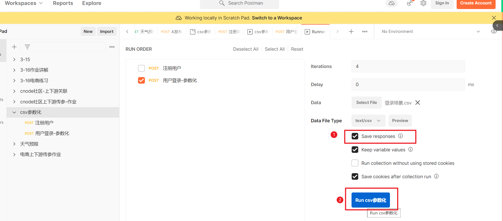
Task: Collapse the csv参数化 collection
Action: pyautogui.click(x=14, y=112)
